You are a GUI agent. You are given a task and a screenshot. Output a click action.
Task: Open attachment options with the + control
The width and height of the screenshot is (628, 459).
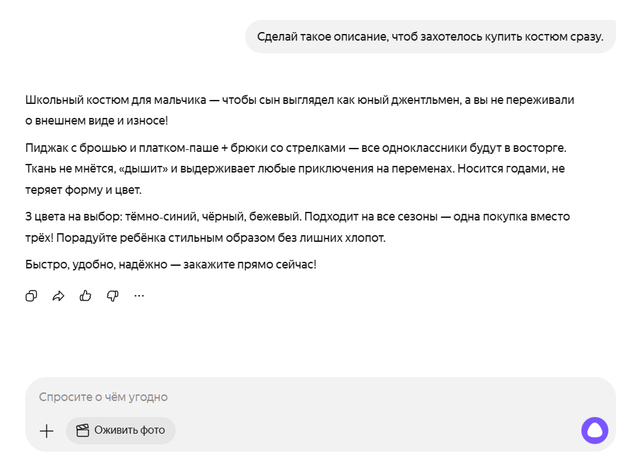pos(47,431)
